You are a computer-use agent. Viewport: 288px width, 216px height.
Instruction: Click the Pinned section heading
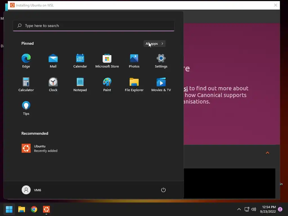tap(28, 43)
